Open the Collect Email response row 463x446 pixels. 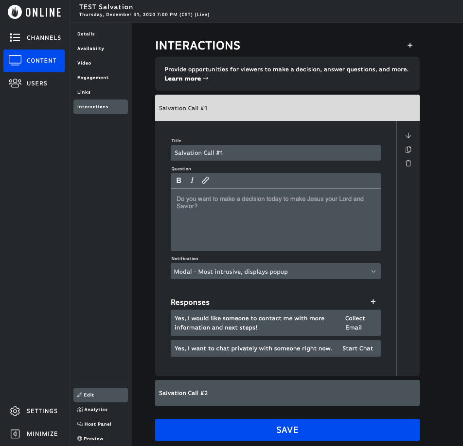[275, 323]
